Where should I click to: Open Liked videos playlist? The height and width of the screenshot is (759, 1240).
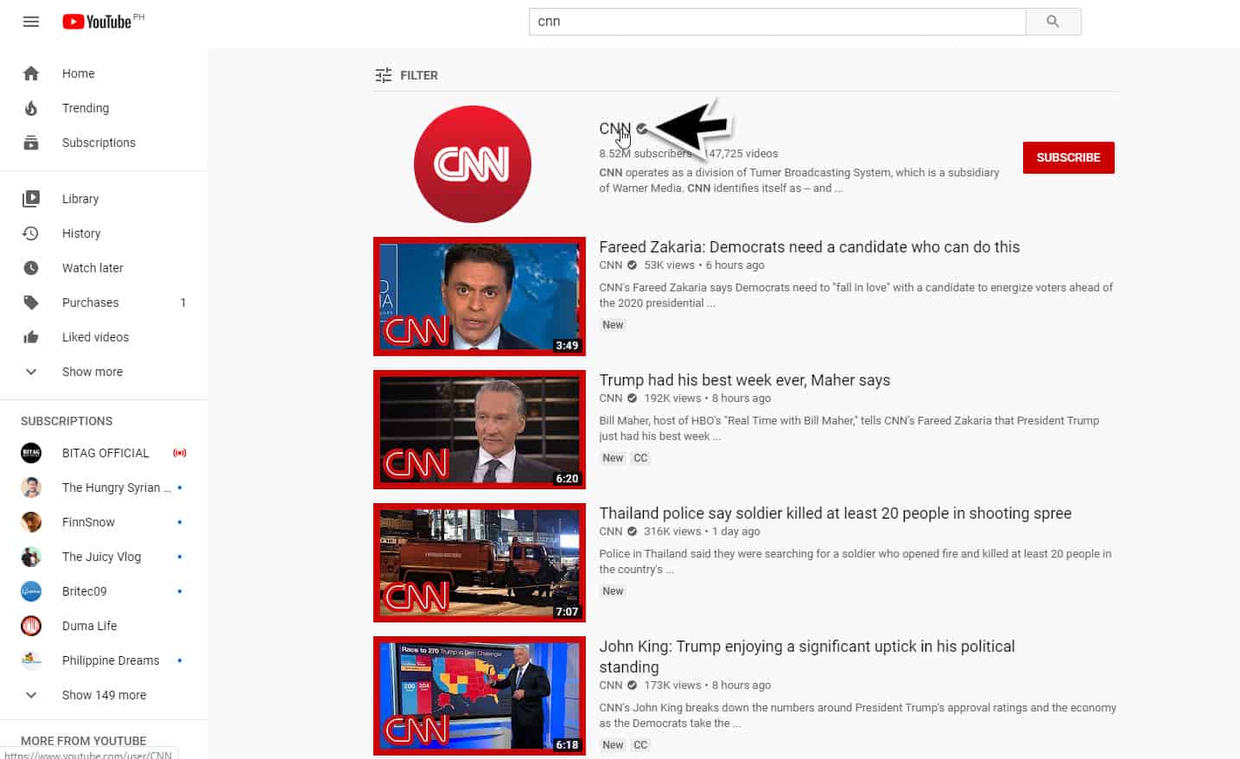point(104,337)
